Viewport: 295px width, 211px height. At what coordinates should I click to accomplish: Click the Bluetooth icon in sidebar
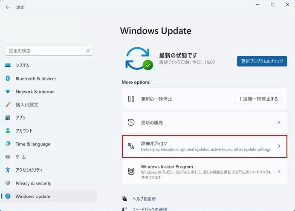click(8, 78)
